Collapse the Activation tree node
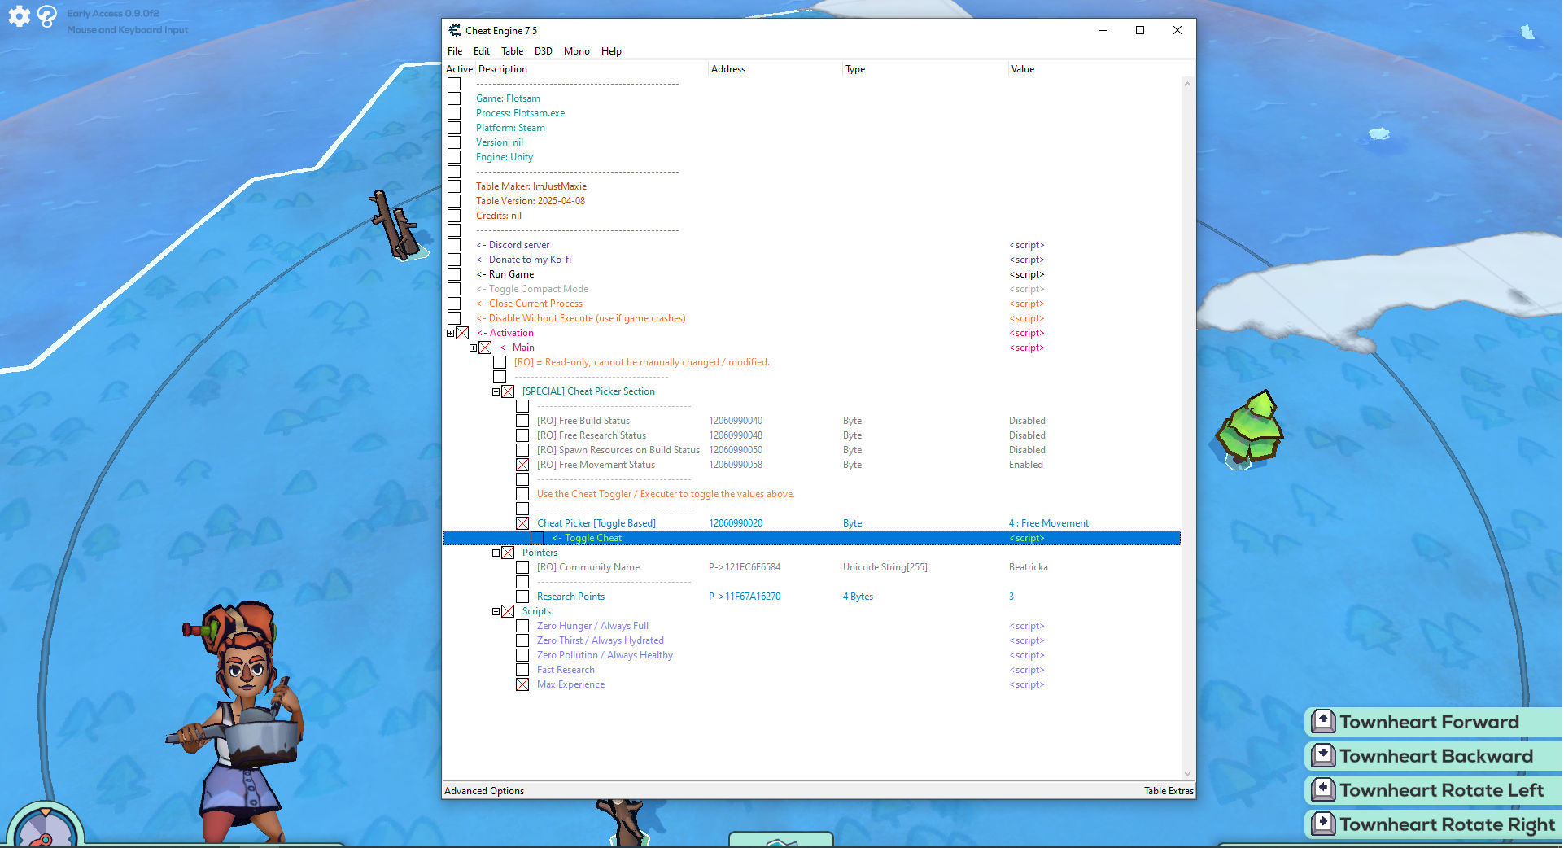 point(451,333)
